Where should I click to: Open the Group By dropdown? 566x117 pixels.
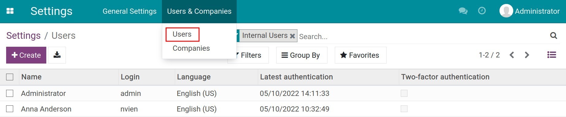point(302,55)
